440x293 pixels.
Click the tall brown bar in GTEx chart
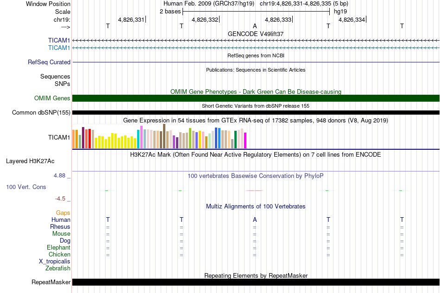pos(164,136)
